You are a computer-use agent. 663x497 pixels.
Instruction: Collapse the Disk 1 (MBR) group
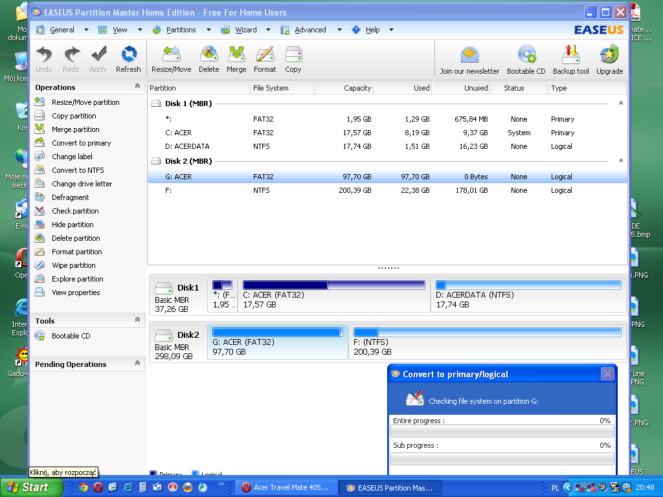pyautogui.click(x=621, y=103)
